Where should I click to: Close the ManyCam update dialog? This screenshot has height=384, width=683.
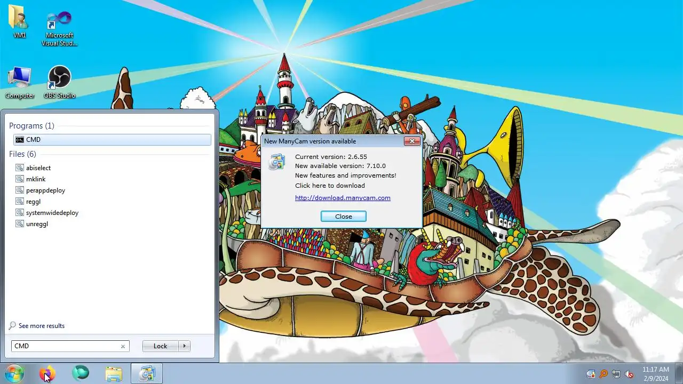coord(343,217)
